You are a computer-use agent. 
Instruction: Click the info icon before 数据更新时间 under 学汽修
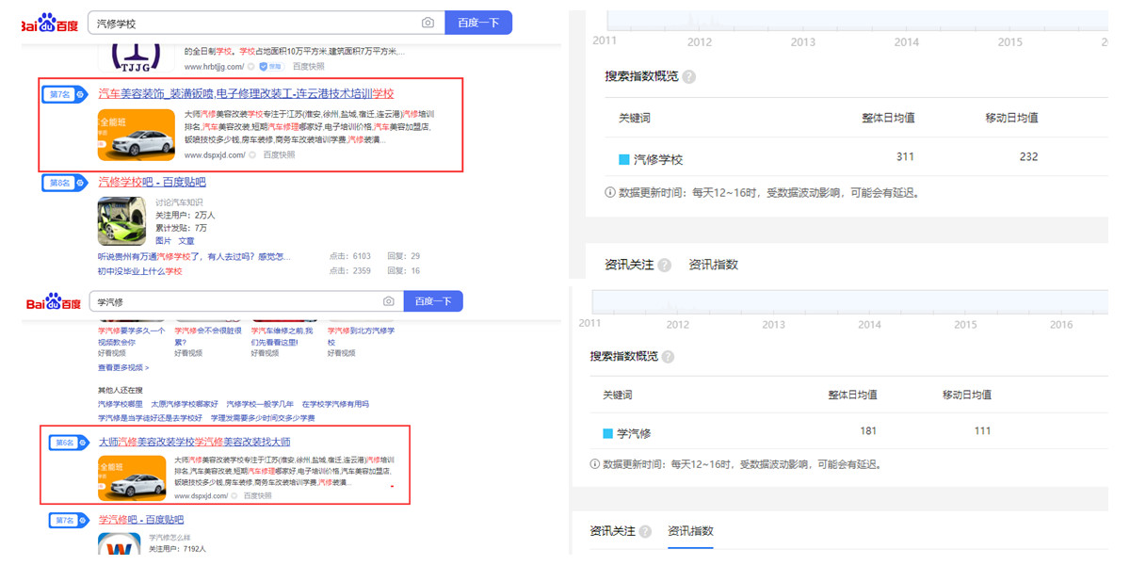(x=594, y=464)
